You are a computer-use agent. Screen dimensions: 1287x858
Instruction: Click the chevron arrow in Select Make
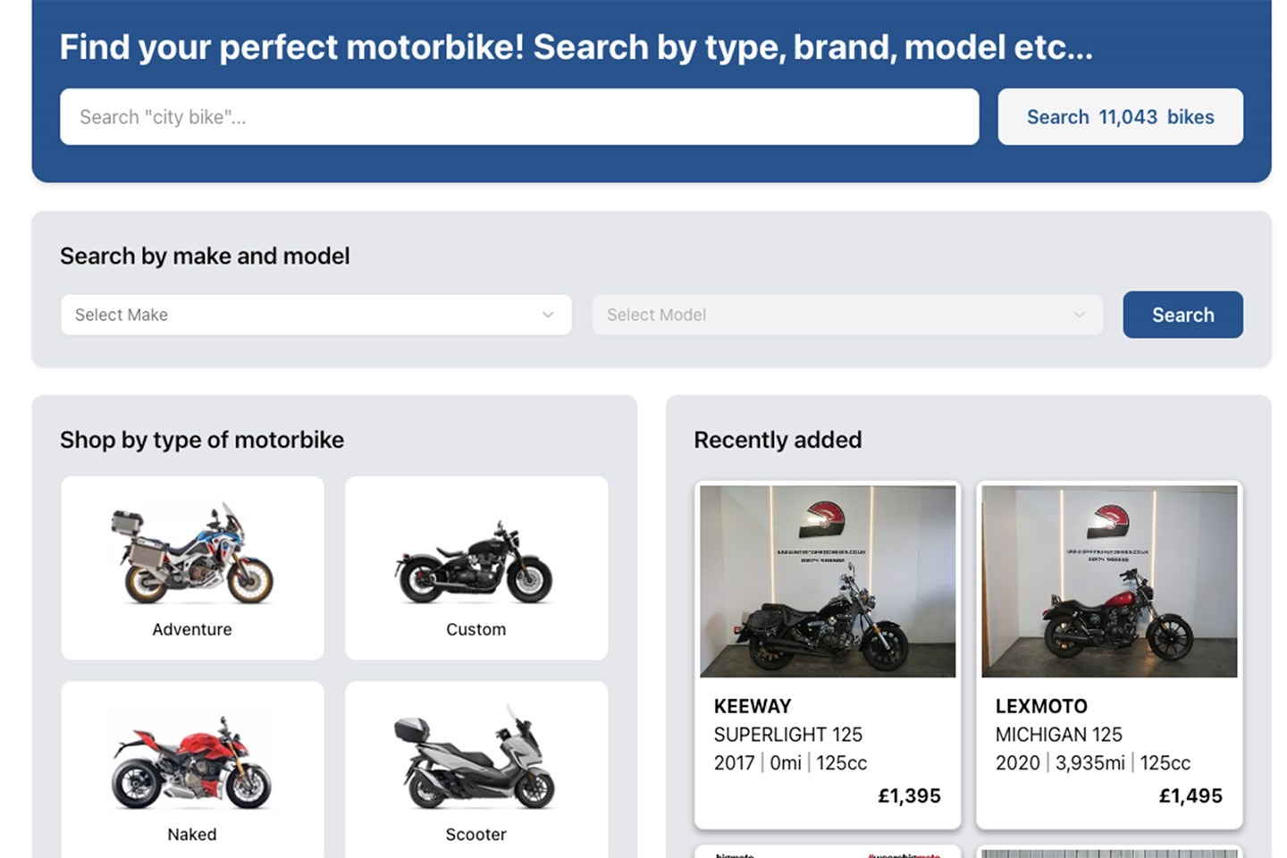[x=548, y=315]
